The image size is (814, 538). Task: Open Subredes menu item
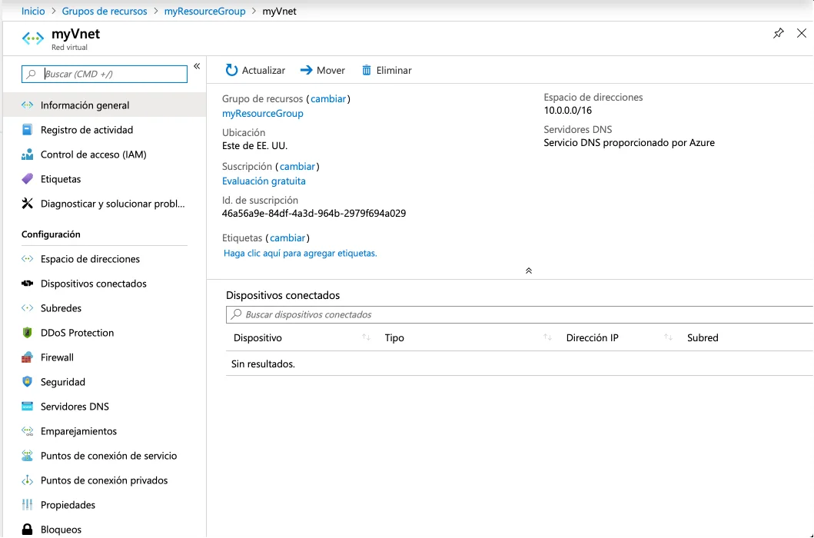105,308
